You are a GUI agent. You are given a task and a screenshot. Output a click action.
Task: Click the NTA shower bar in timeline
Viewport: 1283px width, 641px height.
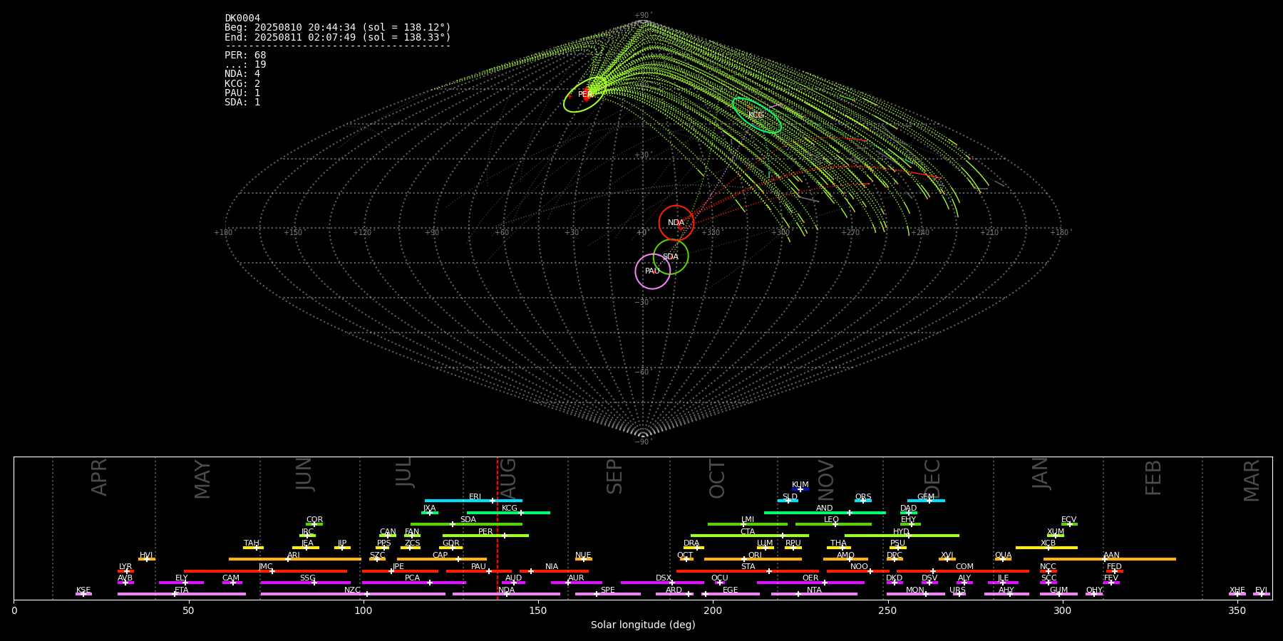tap(814, 594)
